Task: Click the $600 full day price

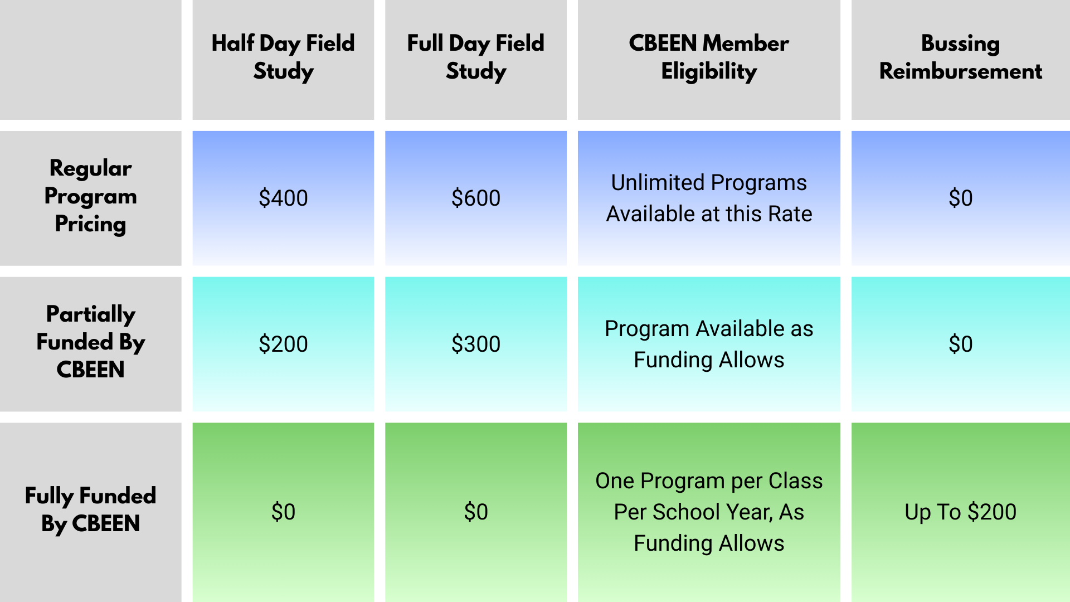Action: [475, 198]
